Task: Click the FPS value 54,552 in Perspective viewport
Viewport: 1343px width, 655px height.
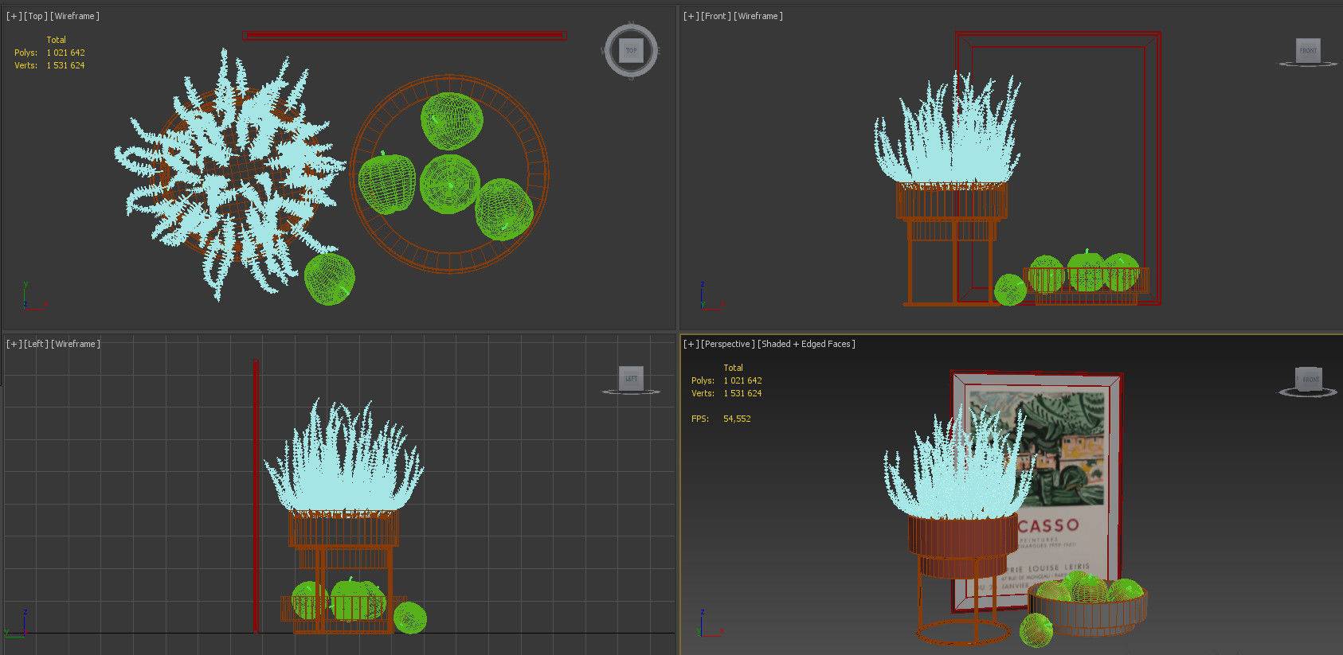Action: pyautogui.click(x=737, y=419)
